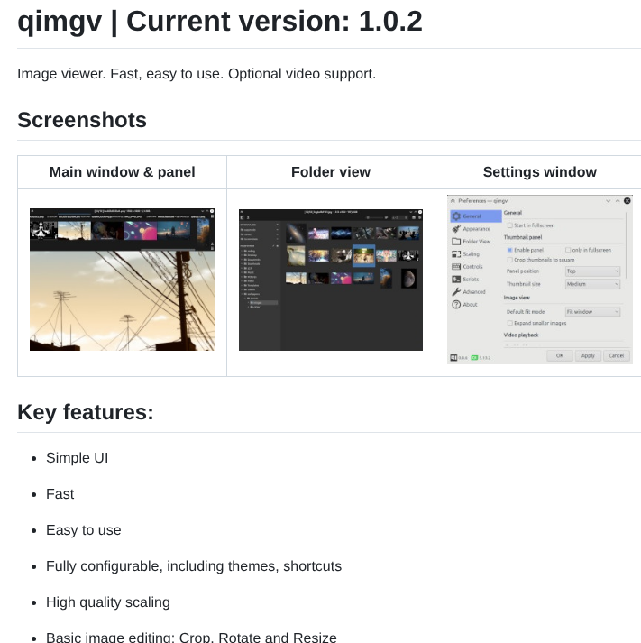Image resolution: width=641 pixels, height=643 pixels.
Task: Click the 'Settings window' table header
Action: (540, 172)
